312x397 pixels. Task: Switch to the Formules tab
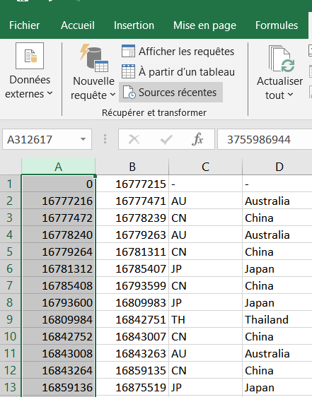tap(277, 25)
